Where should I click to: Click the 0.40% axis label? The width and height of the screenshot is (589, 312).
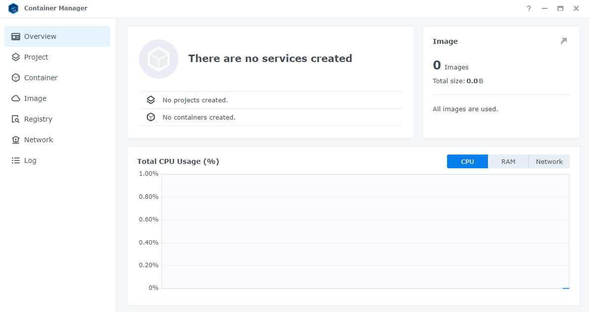pos(149,242)
